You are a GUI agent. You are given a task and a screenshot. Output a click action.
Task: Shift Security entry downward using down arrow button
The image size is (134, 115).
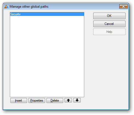point(77,100)
